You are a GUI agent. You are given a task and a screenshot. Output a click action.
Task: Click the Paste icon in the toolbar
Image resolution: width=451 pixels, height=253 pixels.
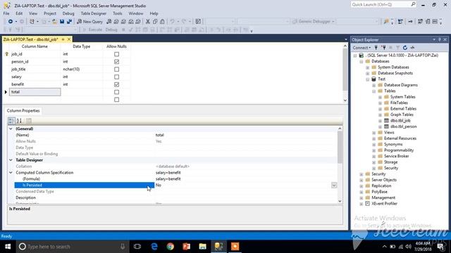pos(162,22)
